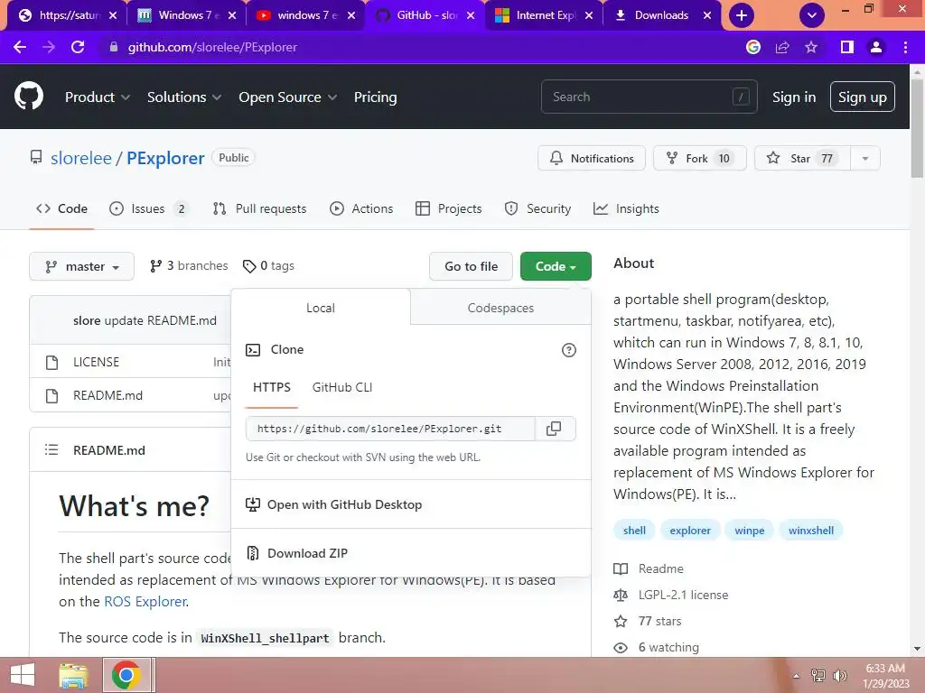The width and height of the screenshot is (925, 693).
Task: Open the browser three-dot menu
Action: [x=905, y=47]
